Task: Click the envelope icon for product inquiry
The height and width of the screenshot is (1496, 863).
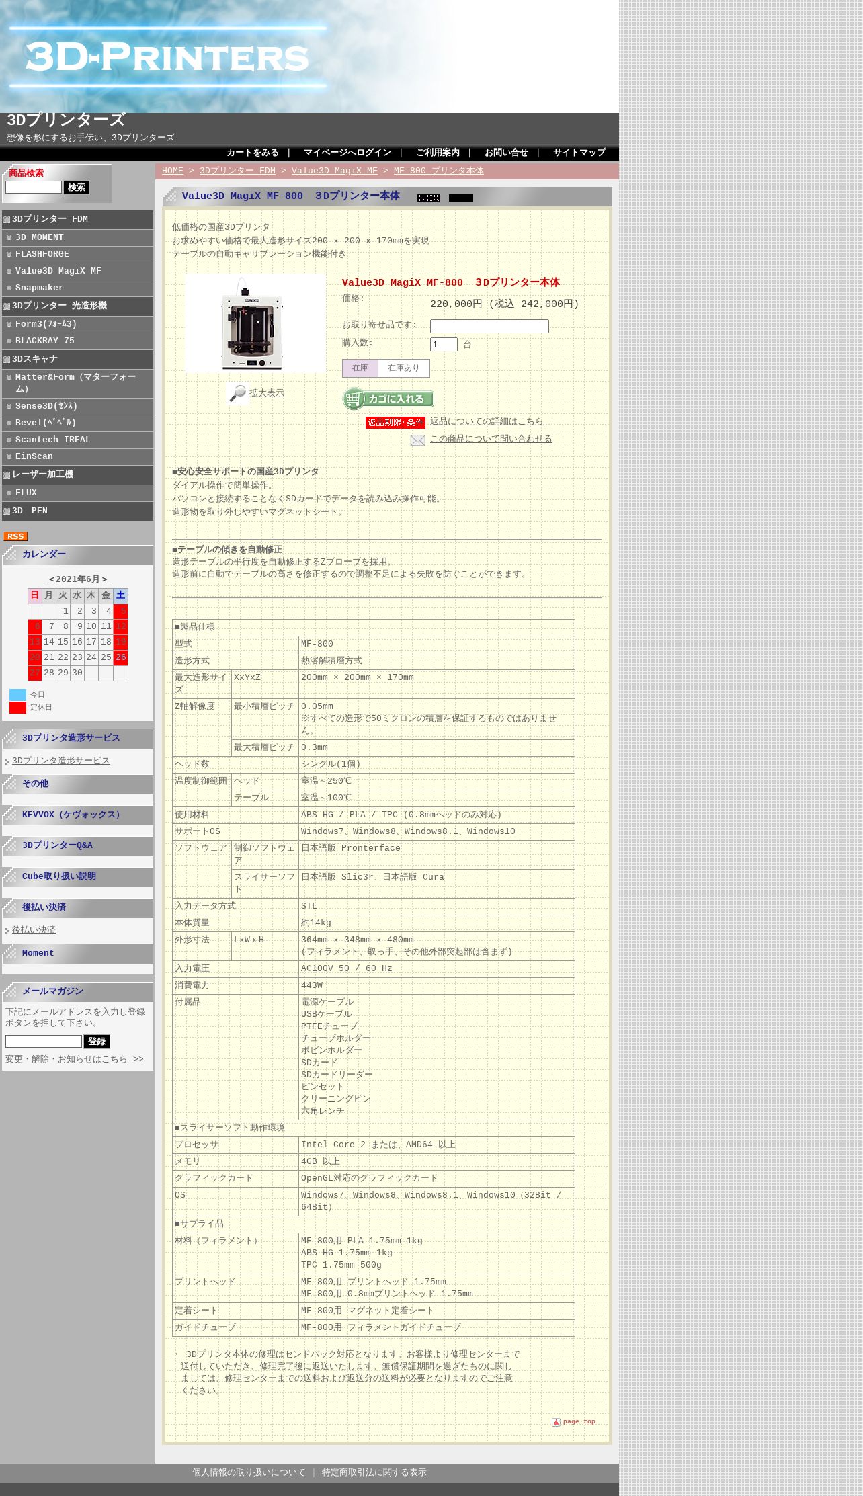Action: coord(418,440)
